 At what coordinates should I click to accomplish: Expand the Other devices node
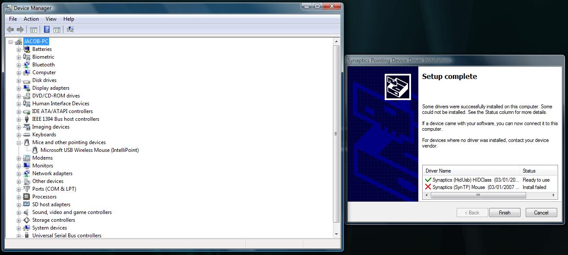click(x=19, y=182)
